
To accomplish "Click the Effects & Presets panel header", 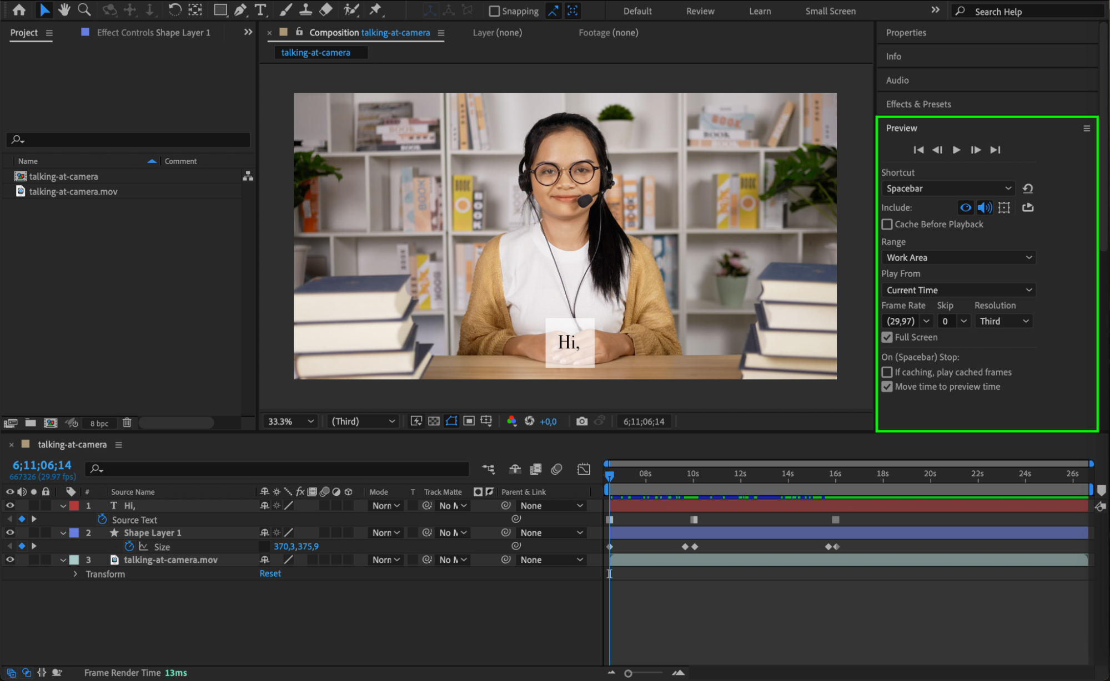I will coord(918,104).
